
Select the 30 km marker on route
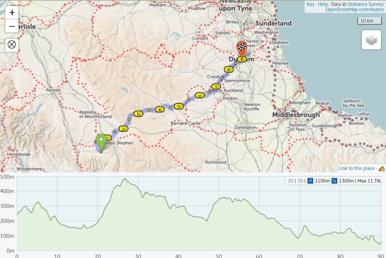click(x=139, y=114)
